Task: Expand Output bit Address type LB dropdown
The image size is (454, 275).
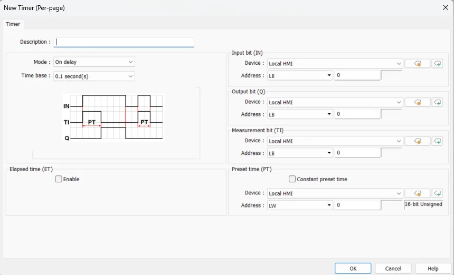Action: tap(300, 114)
